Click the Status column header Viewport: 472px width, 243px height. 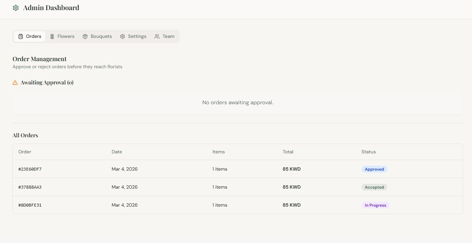369,152
